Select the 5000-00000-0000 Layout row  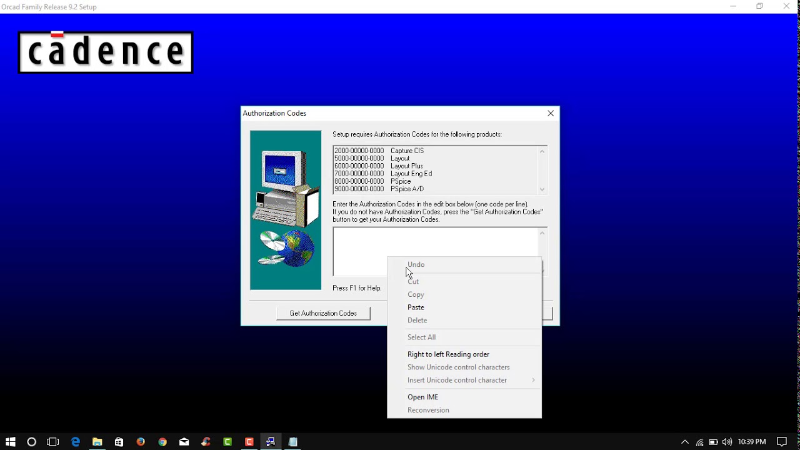click(435, 158)
